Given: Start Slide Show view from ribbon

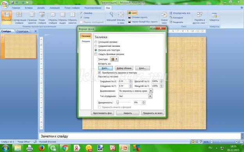Looking at the screenshot, I should tap(42, 14).
